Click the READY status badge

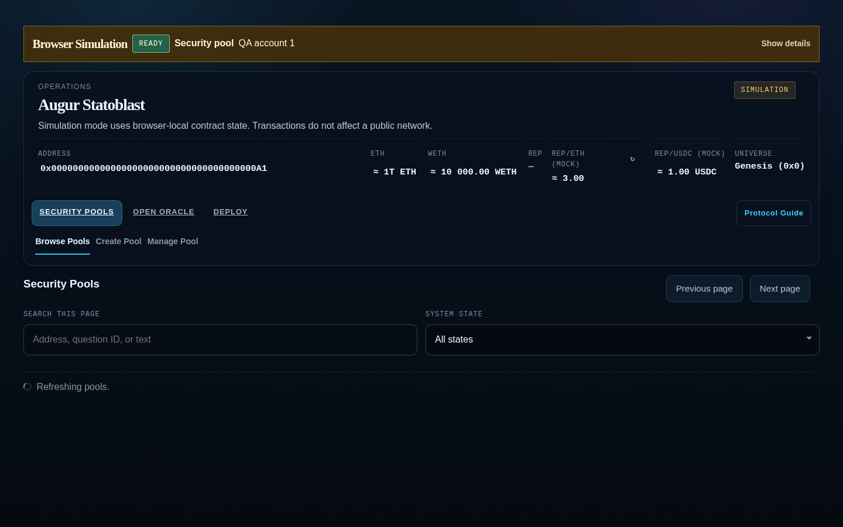tap(151, 44)
